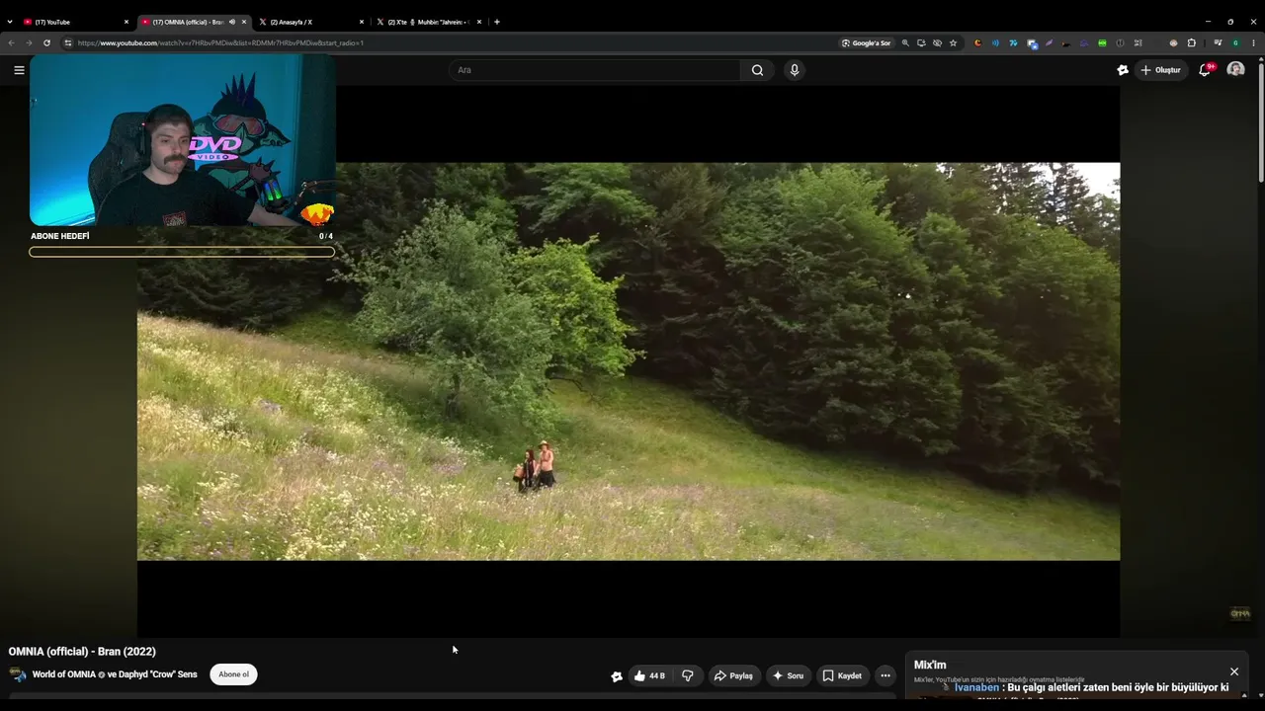Screen dimensions: 1265x711
Task: Click the Abone ol subscribe button
Action: 233,674
